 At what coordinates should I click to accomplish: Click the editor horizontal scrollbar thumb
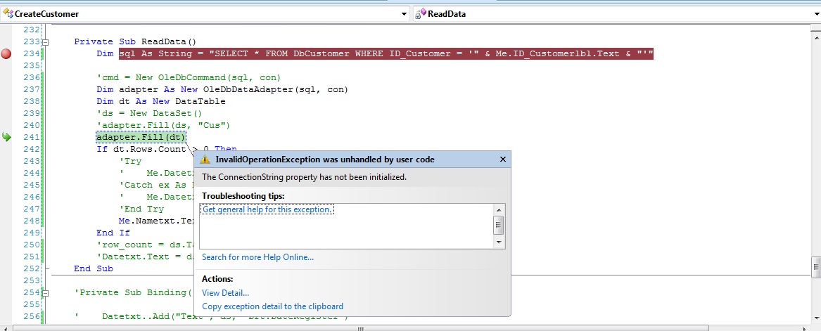[x=360, y=329]
